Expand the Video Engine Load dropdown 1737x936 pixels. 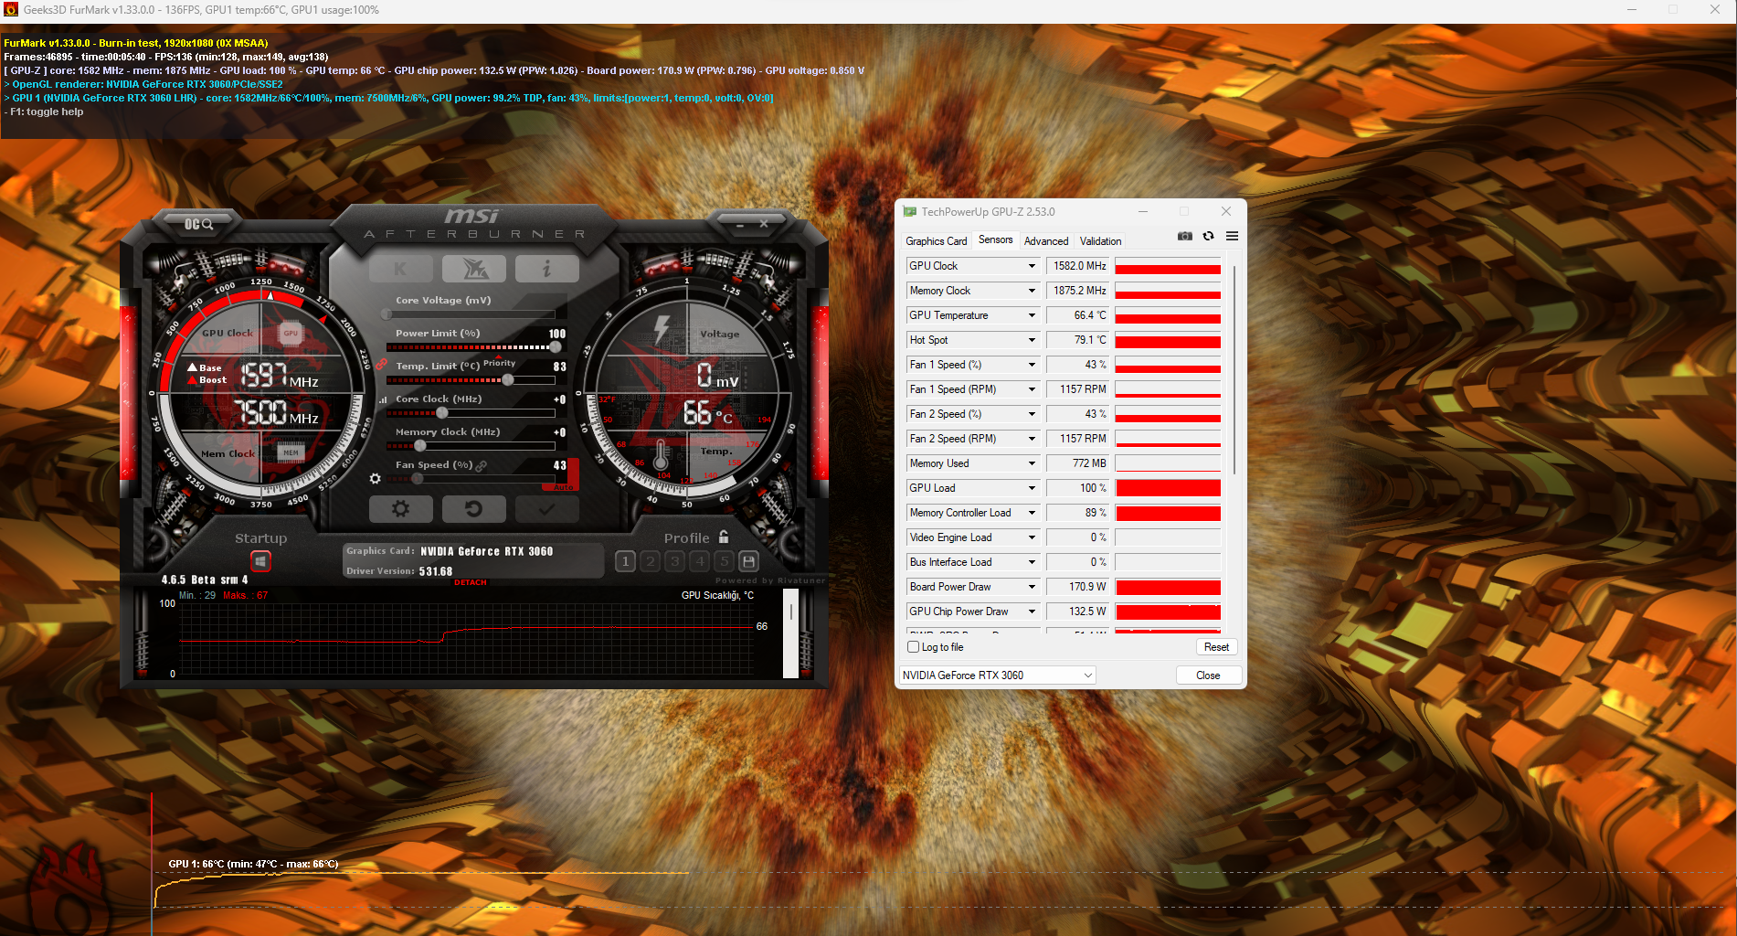[1032, 537]
